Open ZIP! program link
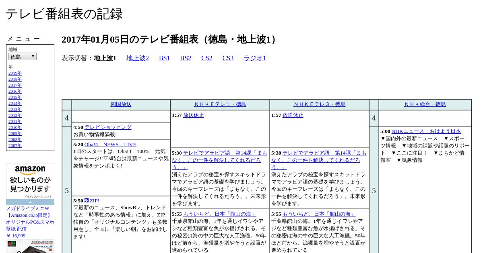 coord(95,200)
